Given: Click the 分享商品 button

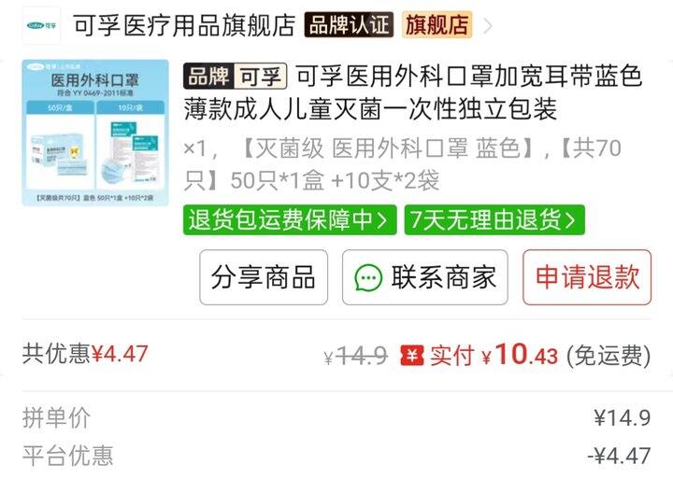Looking at the screenshot, I should tap(264, 277).
